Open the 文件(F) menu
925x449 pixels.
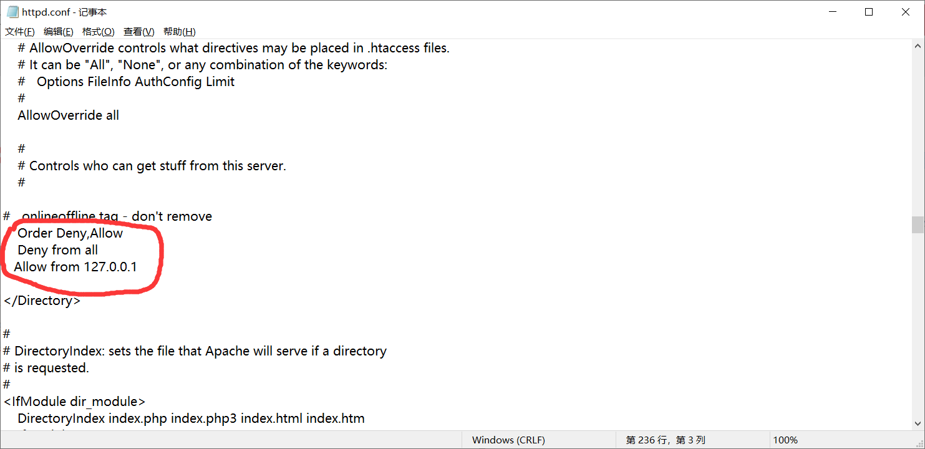coord(19,31)
